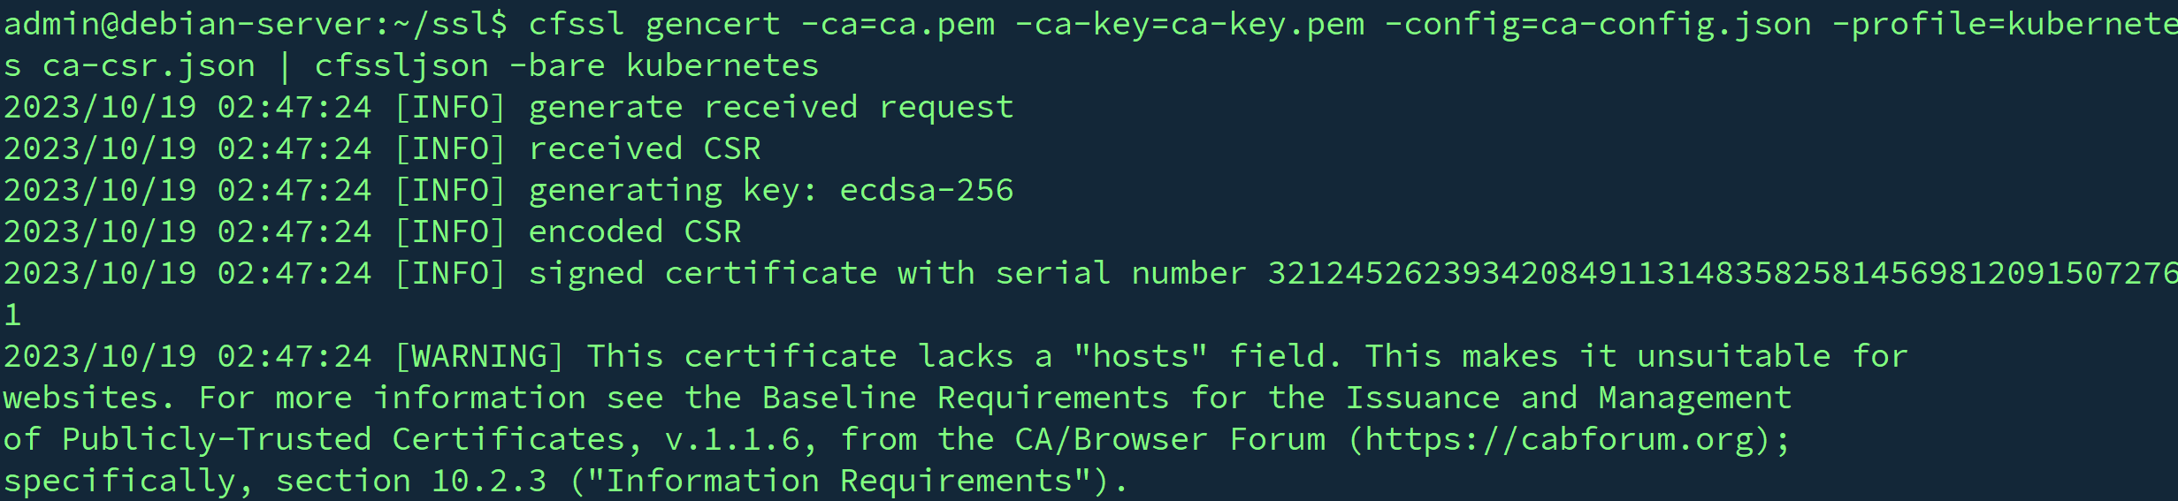Click the ecdsa-256 key type text

[x=926, y=190]
